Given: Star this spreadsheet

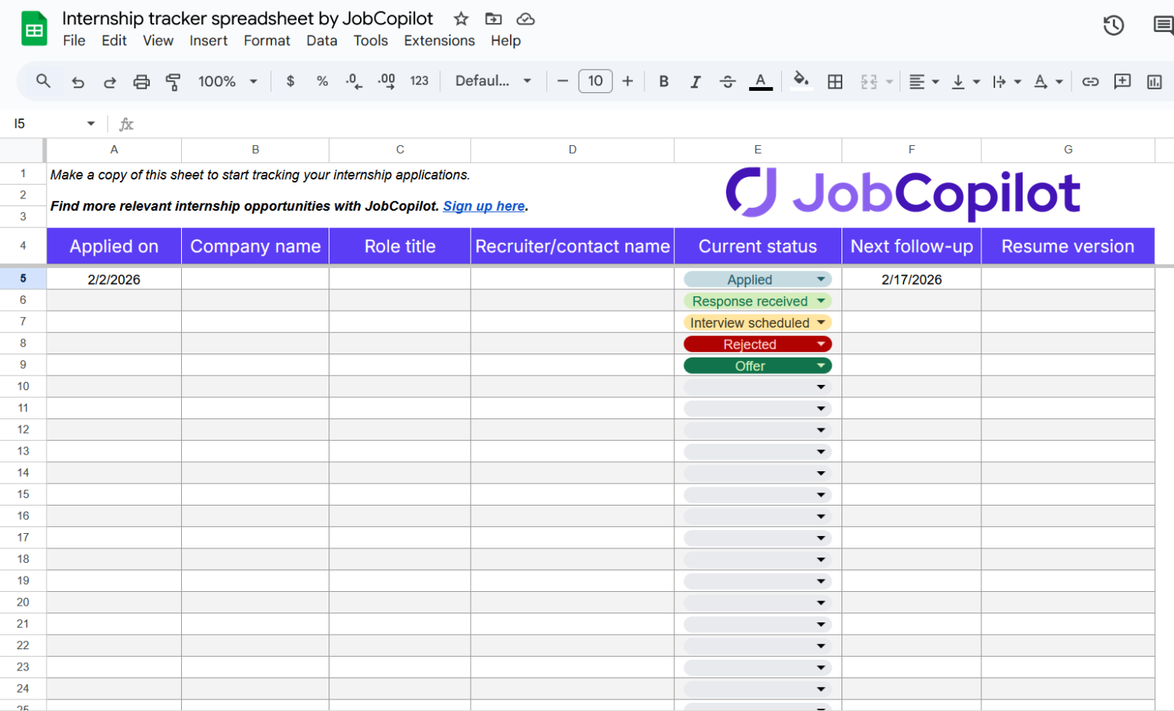Looking at the screenshot, I should click(x=461, y=19).
